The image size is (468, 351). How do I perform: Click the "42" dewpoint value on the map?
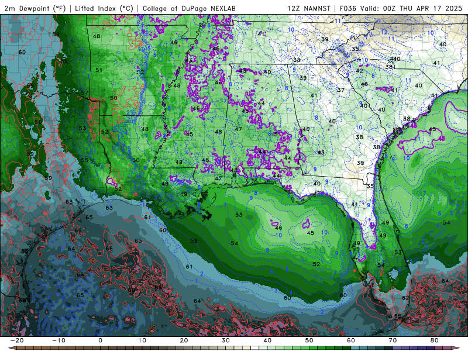pos(359,71)
